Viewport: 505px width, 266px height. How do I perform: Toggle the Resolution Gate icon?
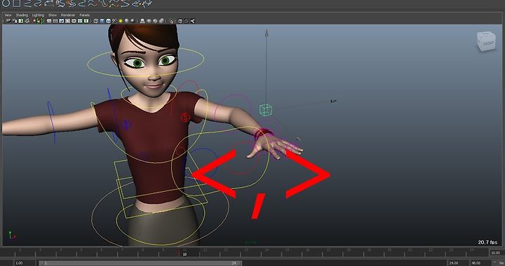[x=62, y=21]
